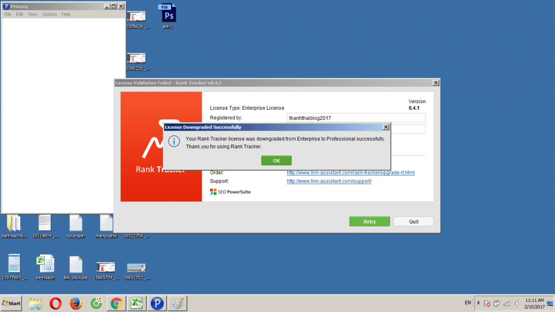Launch Firefox from the taskbar
555x312 pixels.
pos(76,304)
